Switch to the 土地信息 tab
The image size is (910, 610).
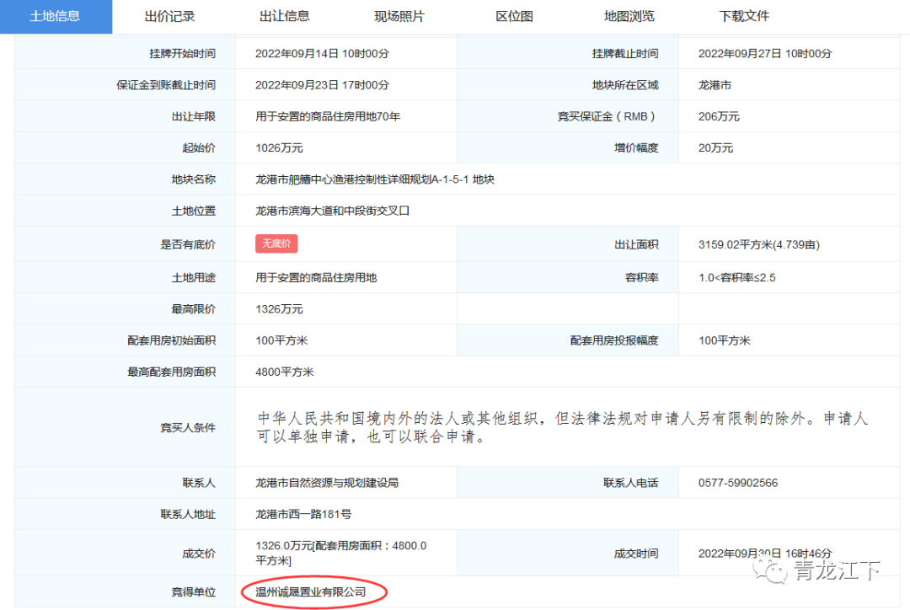[x=56, y=16]
